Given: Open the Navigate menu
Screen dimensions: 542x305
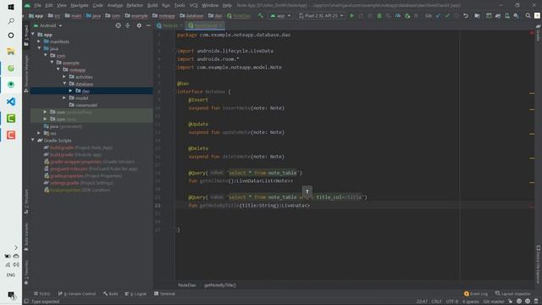Looking at the screenshot, I should point(79,6).
